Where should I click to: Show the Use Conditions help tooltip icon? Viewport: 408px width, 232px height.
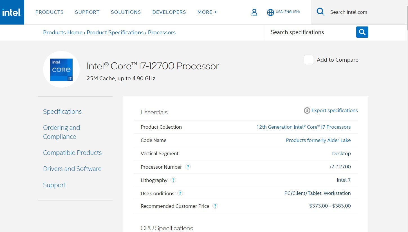180,193
